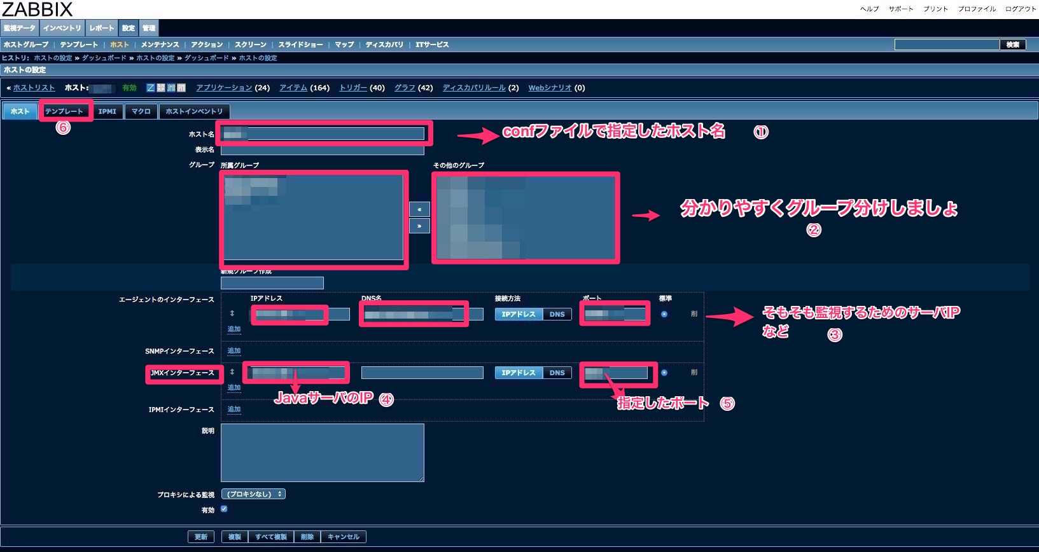
Task: Click the SNMP availability status icon
Action: [x=161, y=88]
